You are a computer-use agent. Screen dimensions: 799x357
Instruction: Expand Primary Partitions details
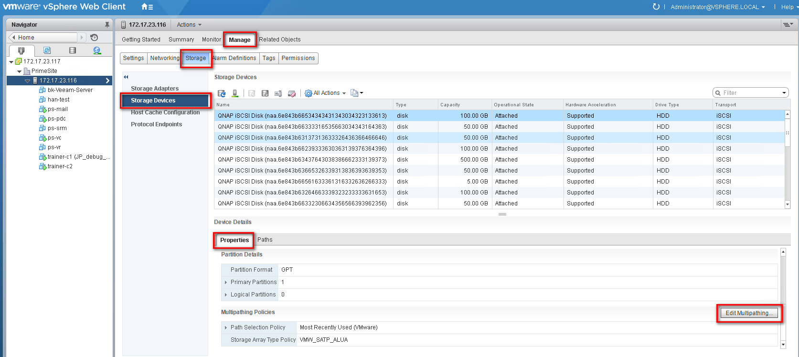(225, 283)
